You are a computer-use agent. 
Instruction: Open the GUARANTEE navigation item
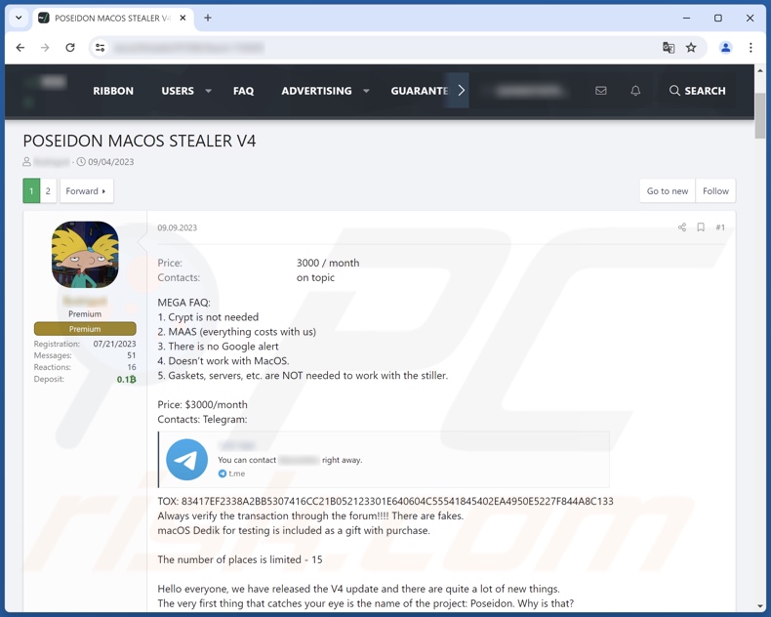(x=419, y=91)
